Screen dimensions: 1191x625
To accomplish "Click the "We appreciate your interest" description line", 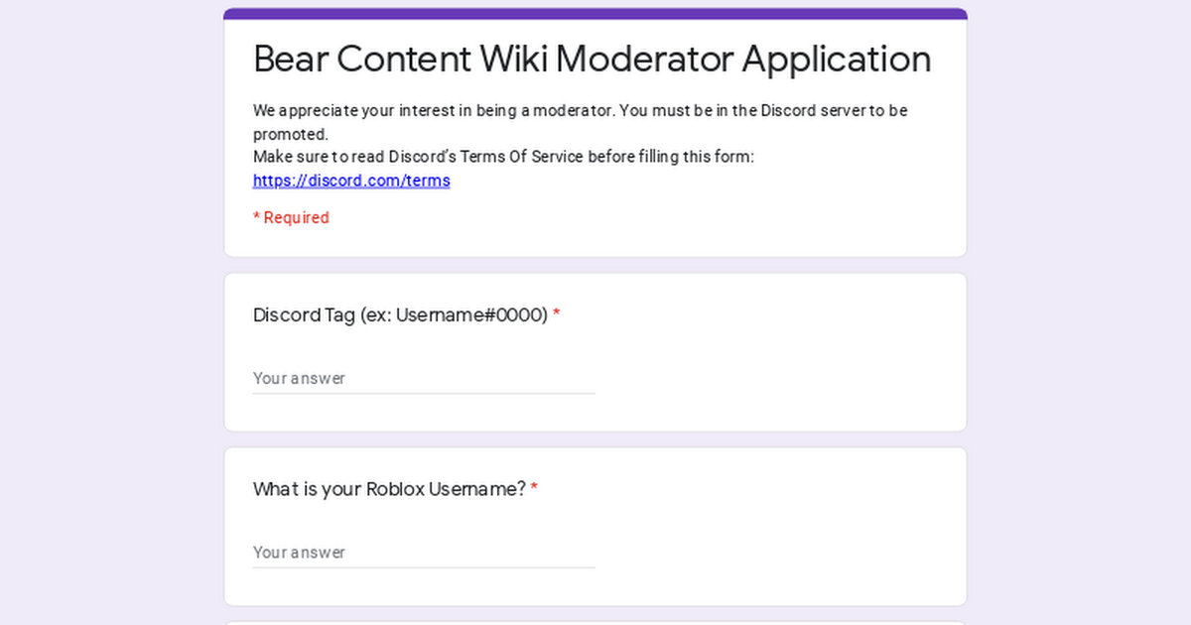I will click(580, 110).
